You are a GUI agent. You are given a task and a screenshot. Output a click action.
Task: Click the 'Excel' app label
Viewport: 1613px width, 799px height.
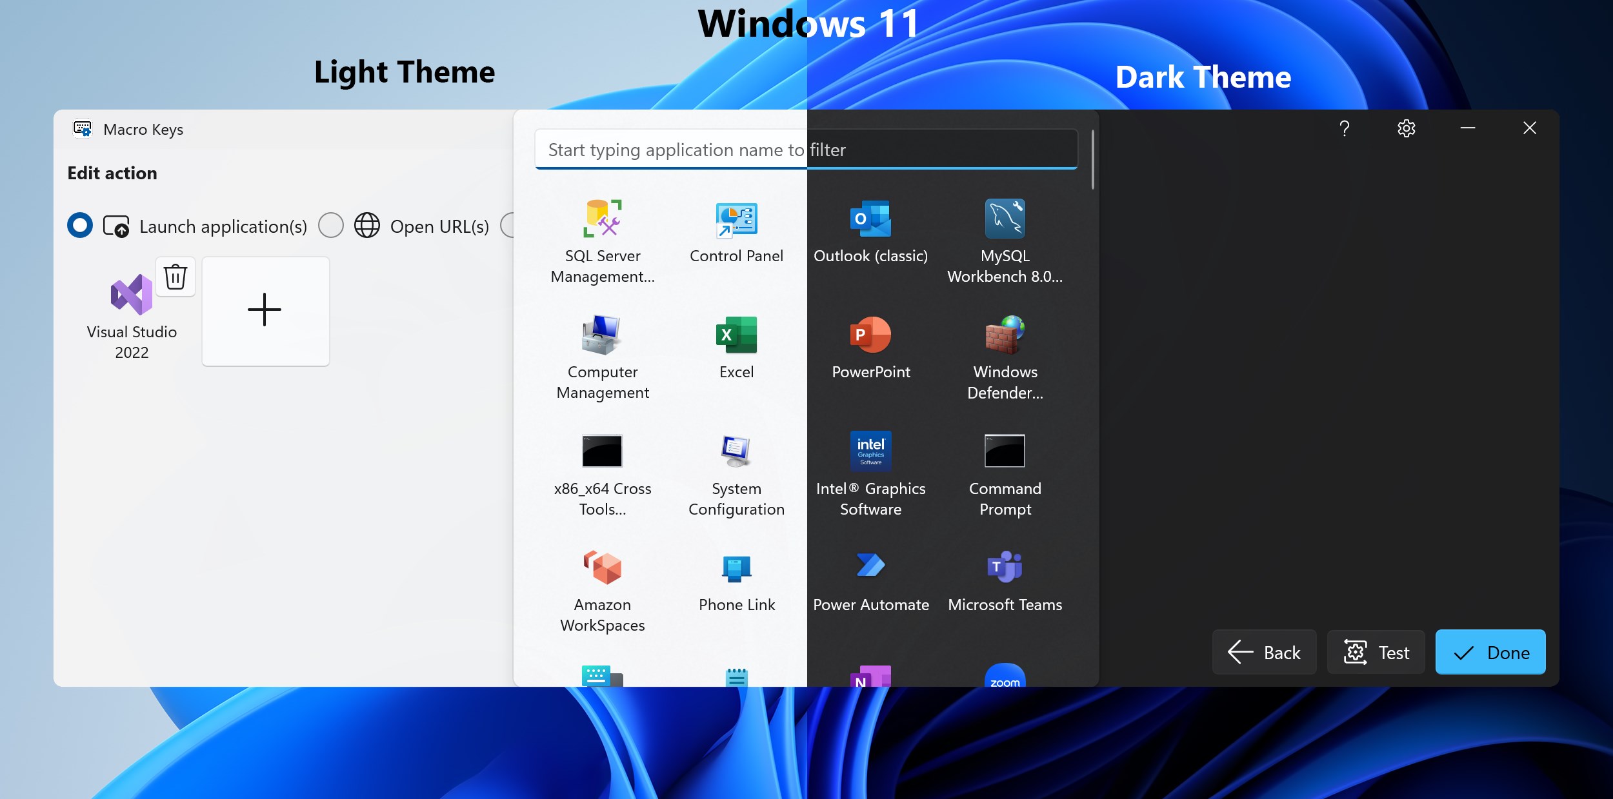tap(736, 372)
